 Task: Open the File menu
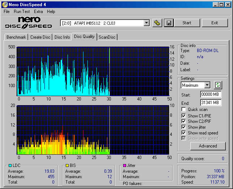(x=7, y=12)
